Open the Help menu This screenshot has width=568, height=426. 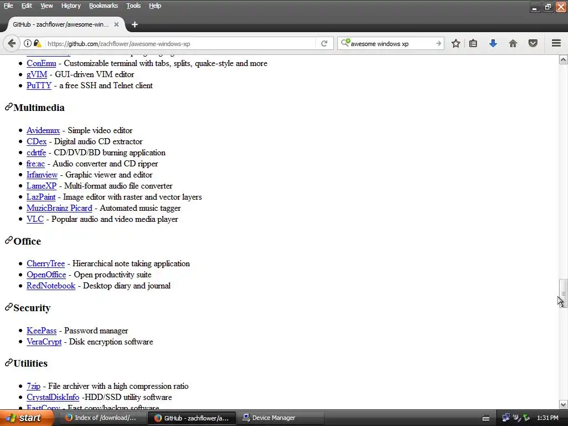155,6
